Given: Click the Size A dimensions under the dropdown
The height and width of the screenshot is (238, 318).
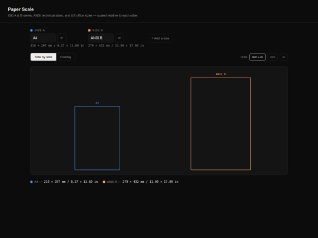Looking at the screenshot, I should point(57,45).
